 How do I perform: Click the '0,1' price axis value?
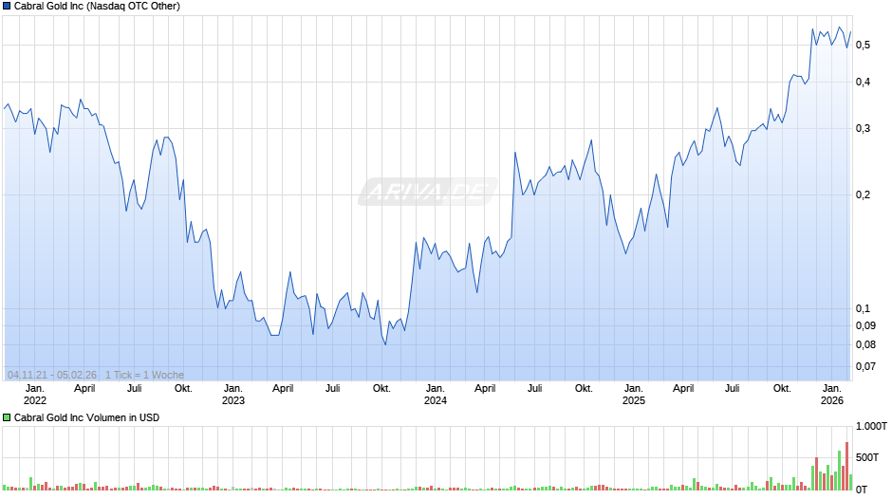pos(863,308)
